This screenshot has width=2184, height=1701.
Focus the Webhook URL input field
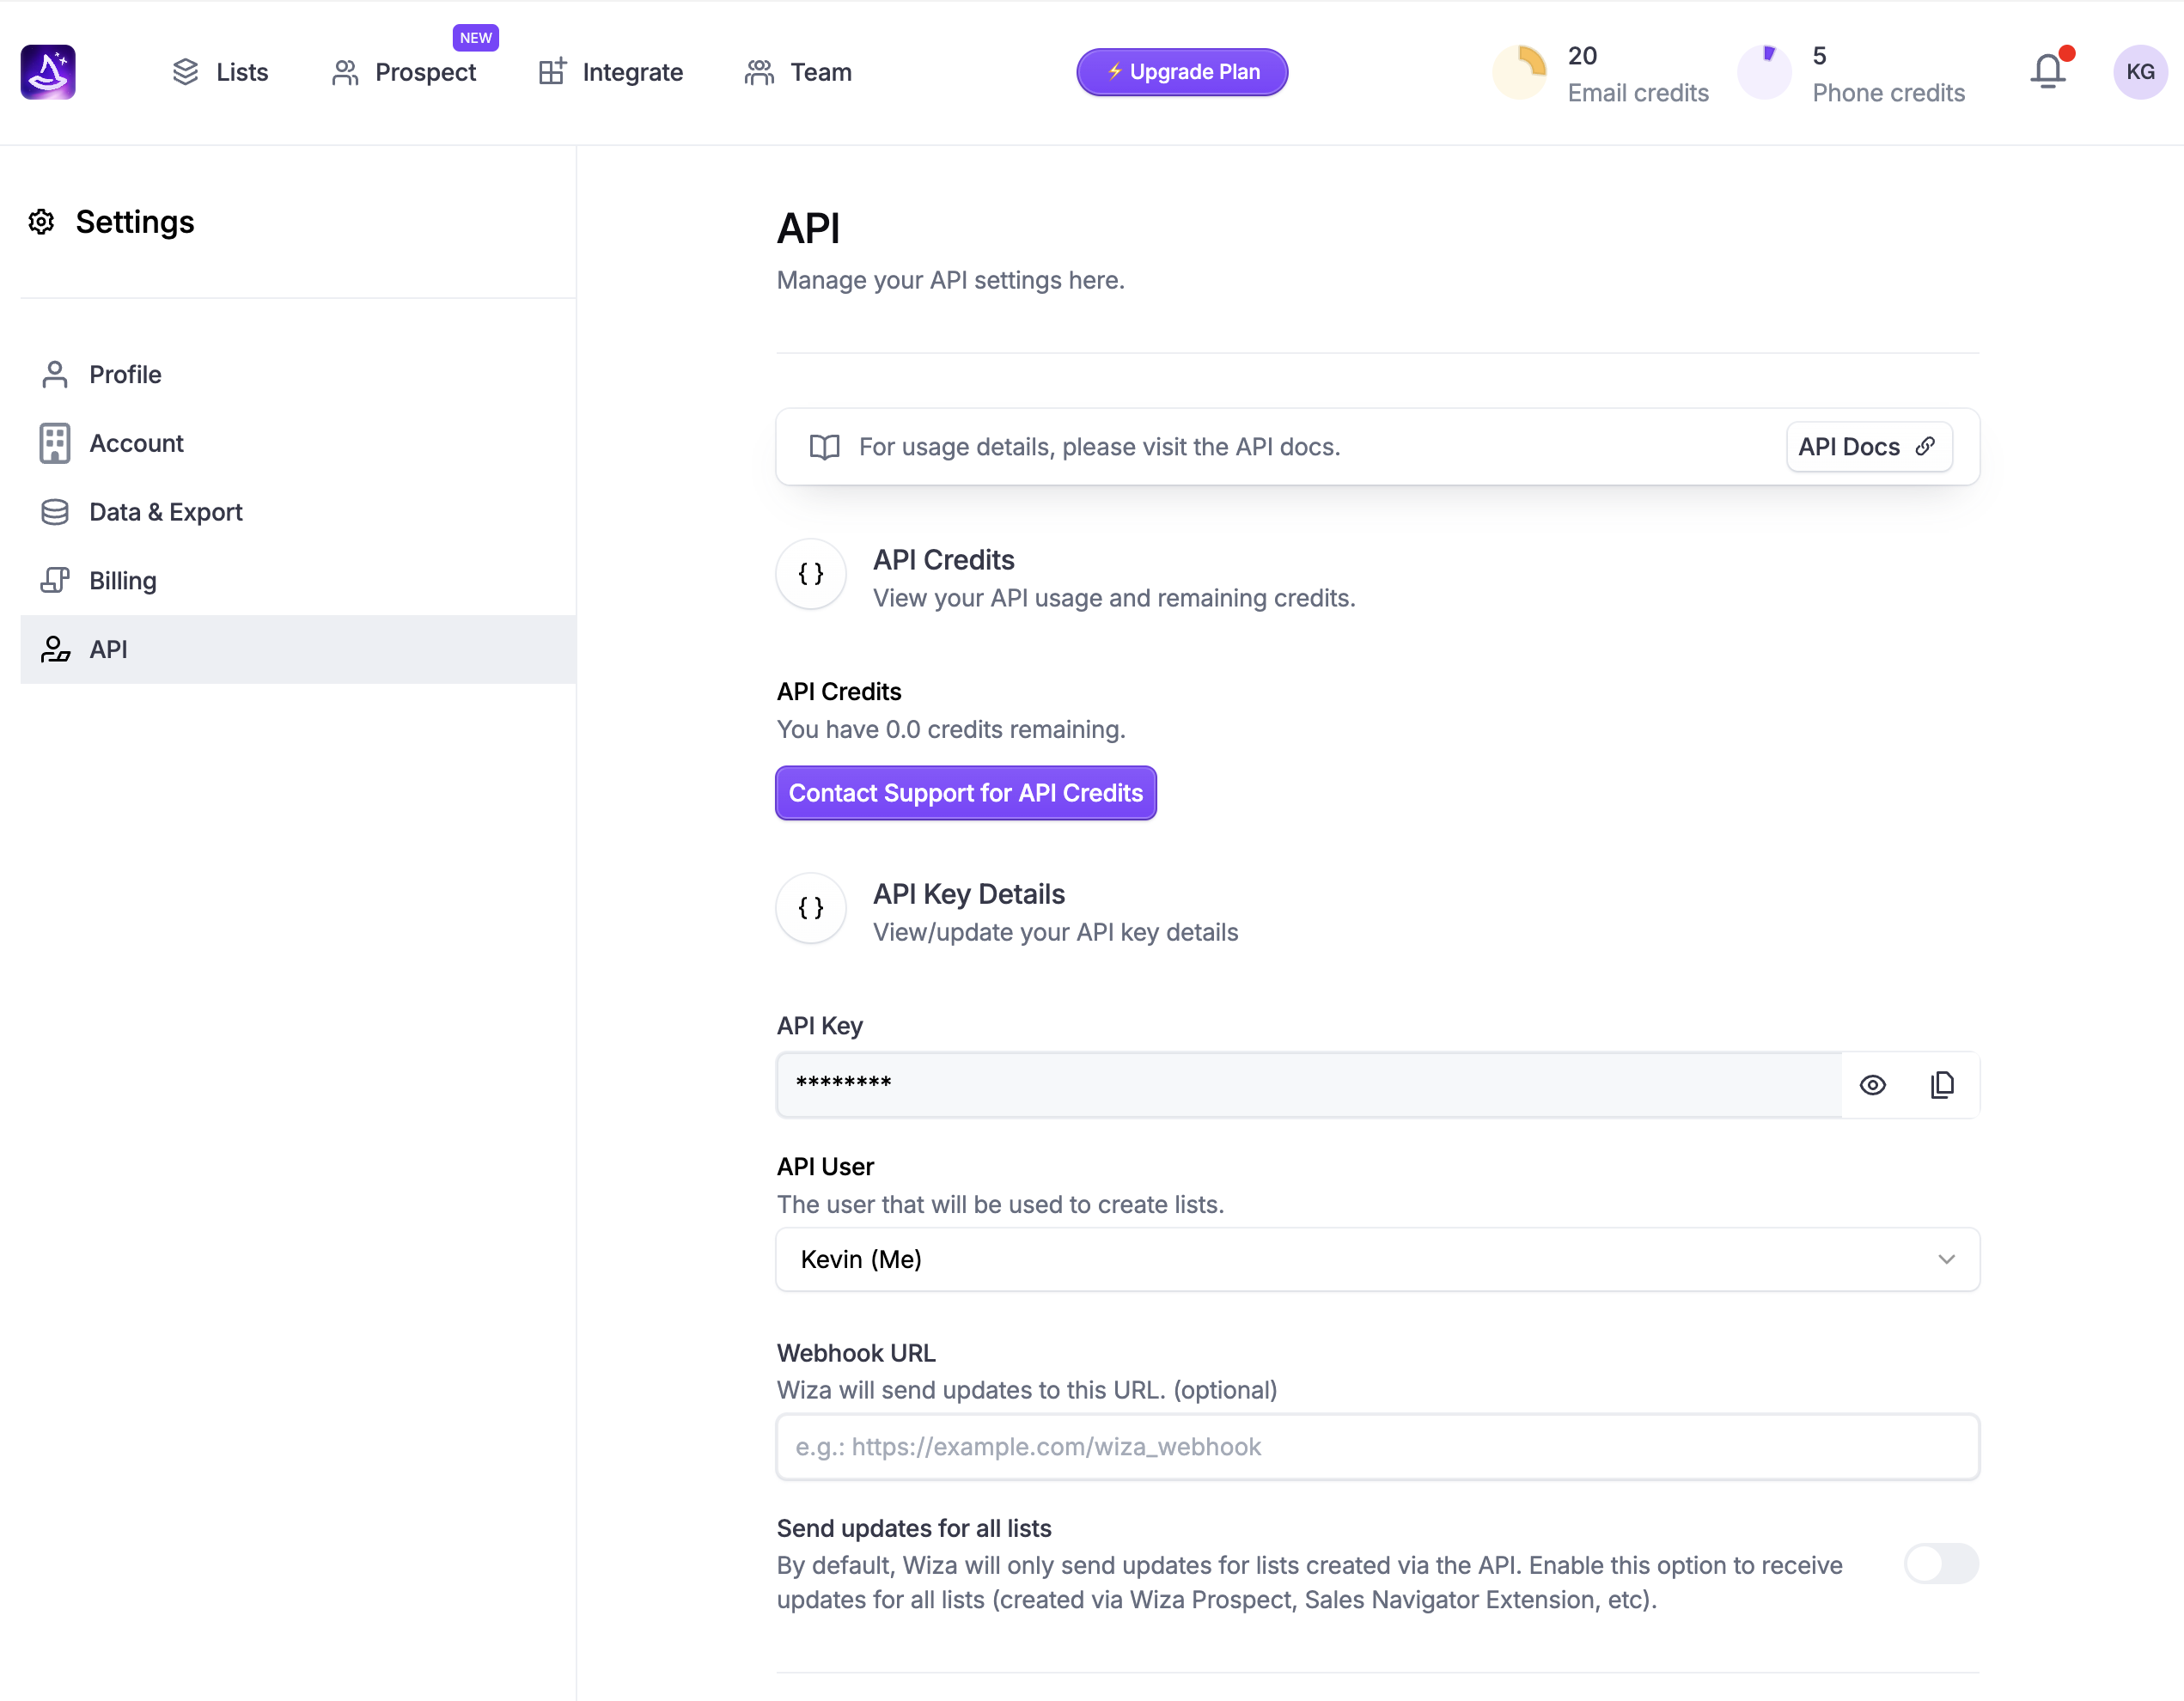coord(1378,1447)
